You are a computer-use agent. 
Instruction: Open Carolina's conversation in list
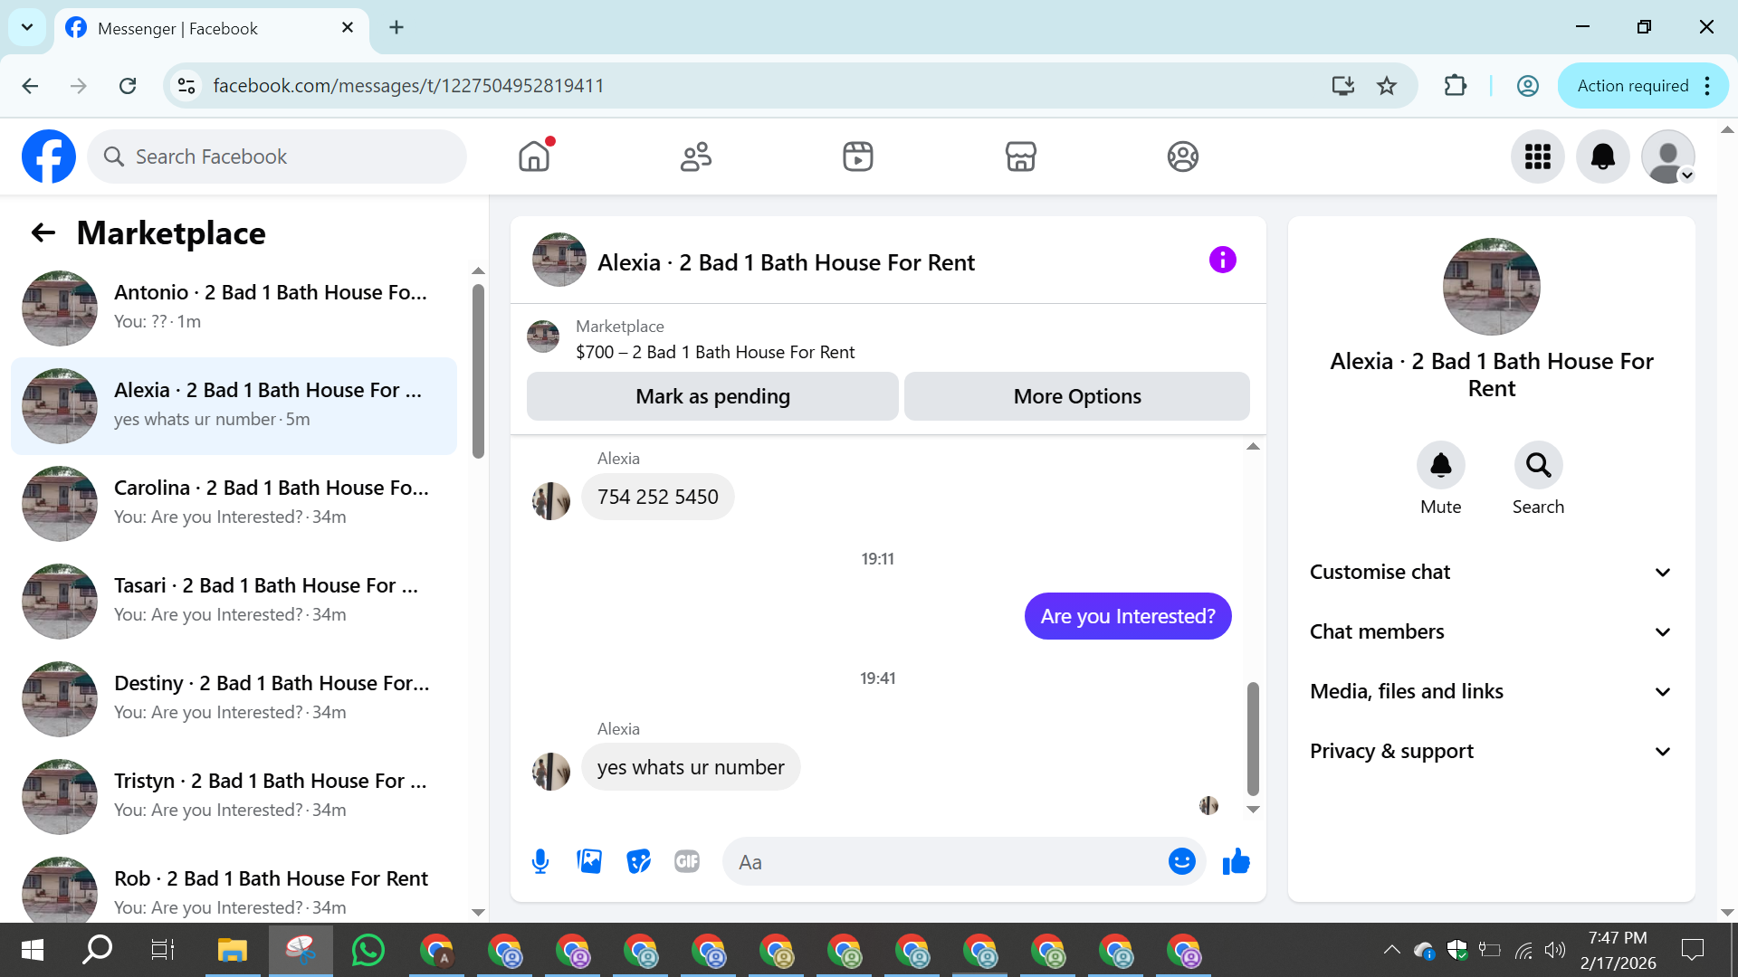click(235, 502)
